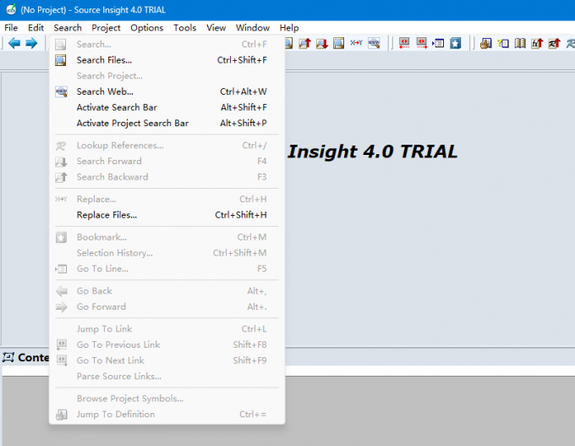The width and height of the screenshot is (575, 446).
Task: Click the blue Go Forward toolbar arrow
Action: [31, 43]
